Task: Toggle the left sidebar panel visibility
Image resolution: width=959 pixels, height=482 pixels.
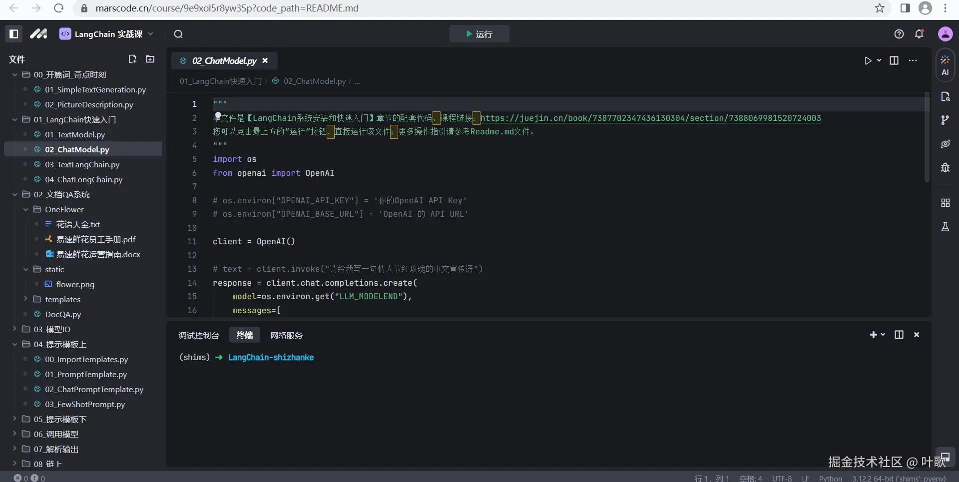Action: pyautogui.click(x=14, y=34)
